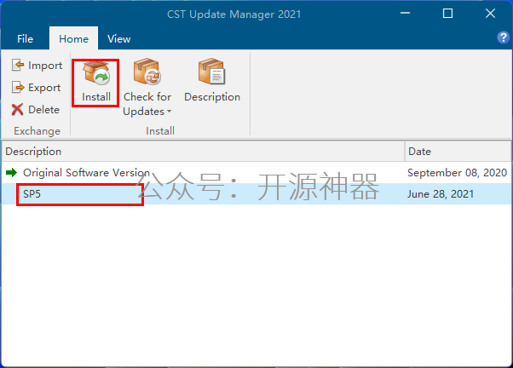Click Export in the Exchange group
Viewport: 513px width, 368px height.
(x=36, y=88)
